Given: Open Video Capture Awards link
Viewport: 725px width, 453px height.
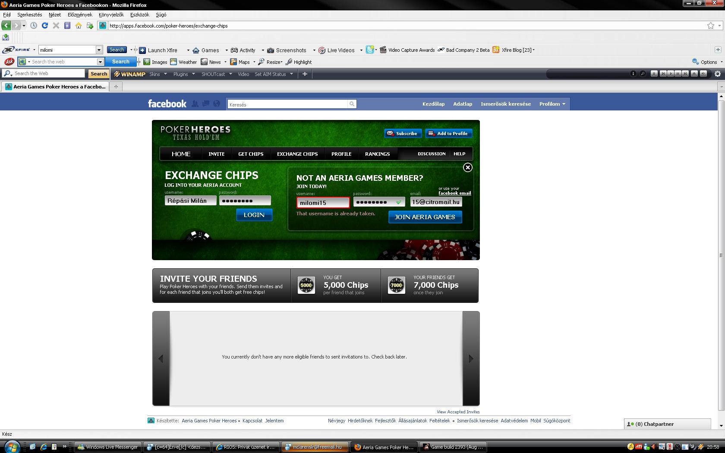Looking at the screenshot, I should [407, 50].
